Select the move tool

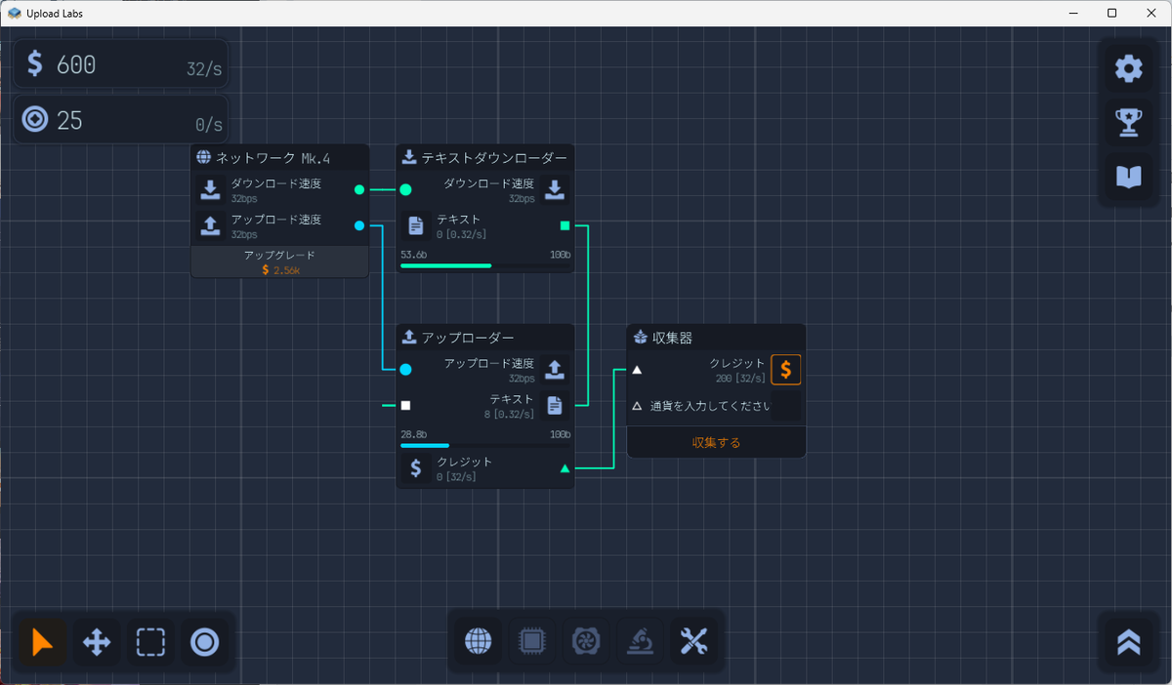(96, 642)
